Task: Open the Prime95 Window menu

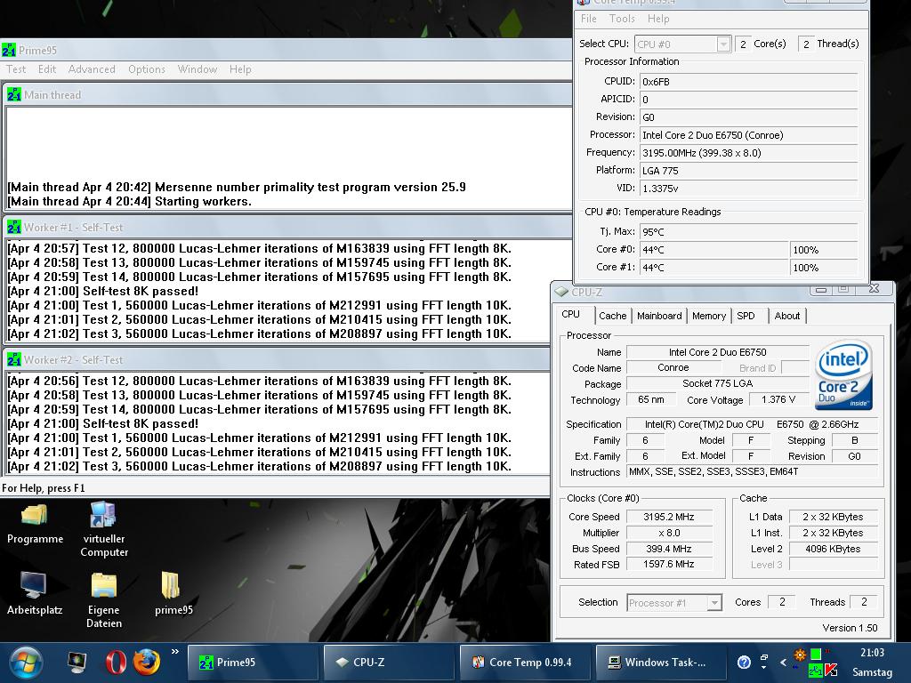Action: (198, 69)
